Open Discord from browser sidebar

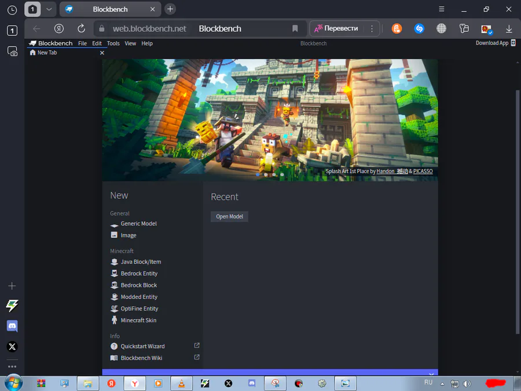(12, 326)
